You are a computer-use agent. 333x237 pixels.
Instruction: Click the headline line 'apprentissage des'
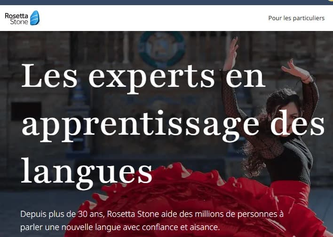coord(173,126)
